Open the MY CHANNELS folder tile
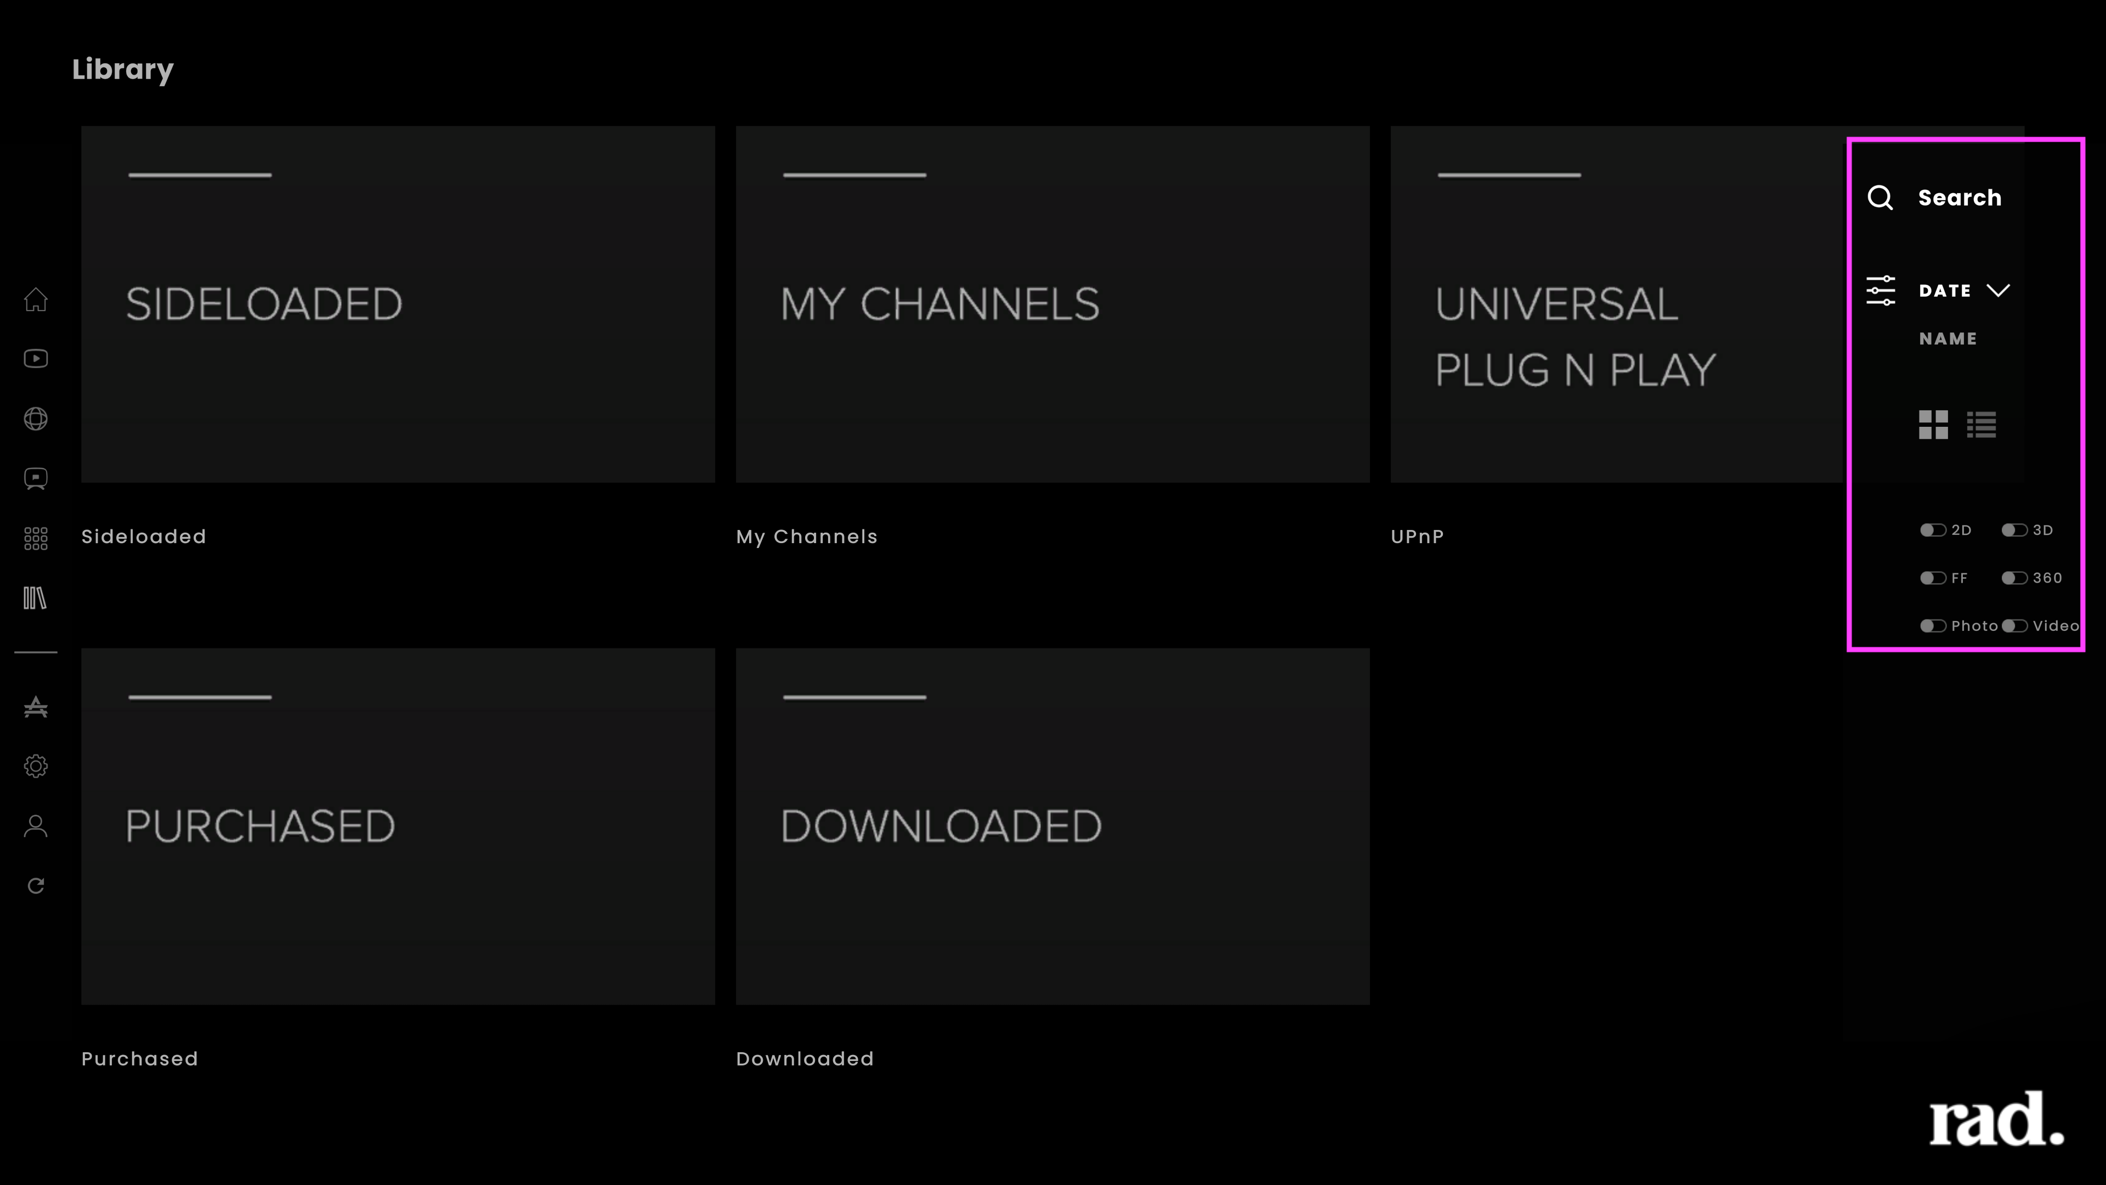Screen dimensions: 2106x1185 tap(1053, 304)
